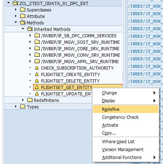Click the /IWBEP/IF_SB_DPC_COMM_SERVICES folder icon
This screenshot has width=163, height=164.
coord(37,35)
